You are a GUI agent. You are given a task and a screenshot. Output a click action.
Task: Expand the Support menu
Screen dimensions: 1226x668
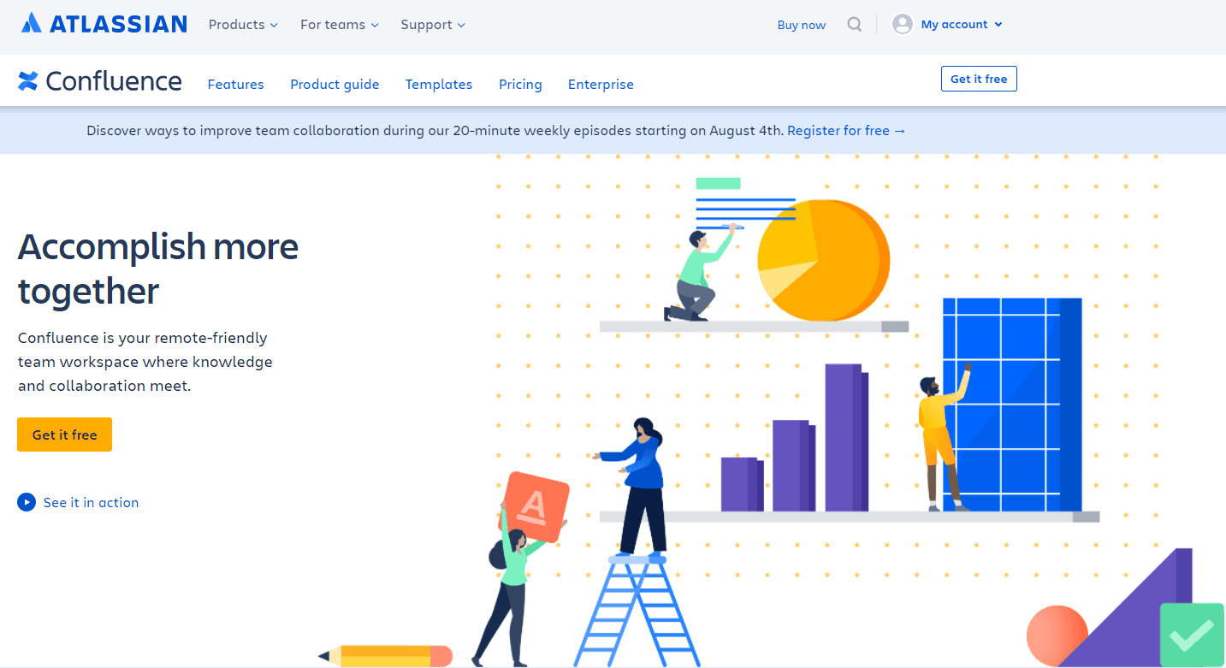pyautogui.click(x=433, y=25)
